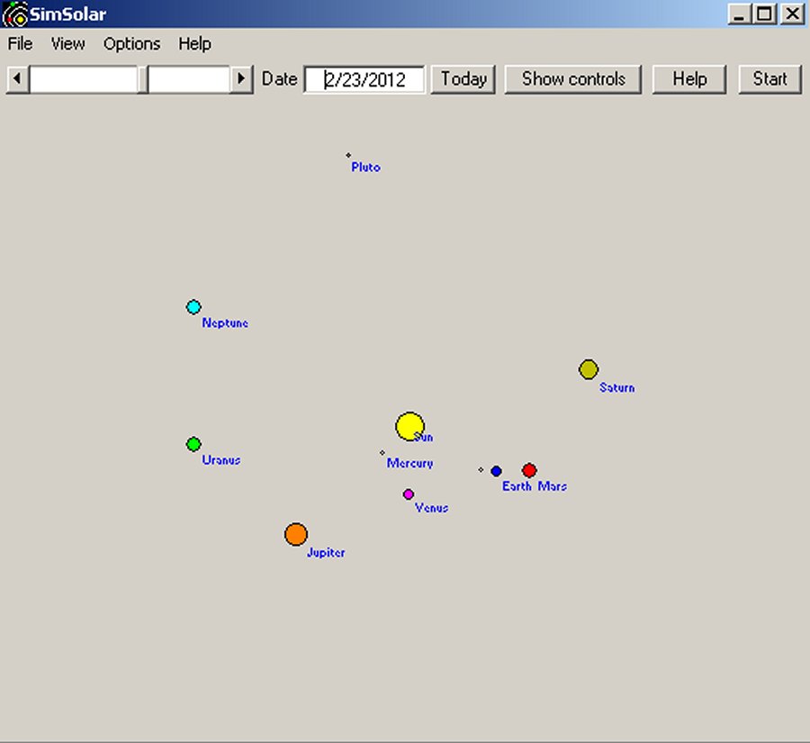Open the Options menu
The width and height of the screenshot is (810, 743).
[131, 43]
